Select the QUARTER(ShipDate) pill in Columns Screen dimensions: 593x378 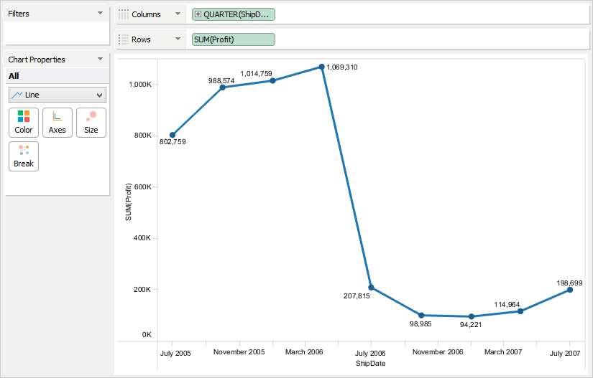pos(234,14)
